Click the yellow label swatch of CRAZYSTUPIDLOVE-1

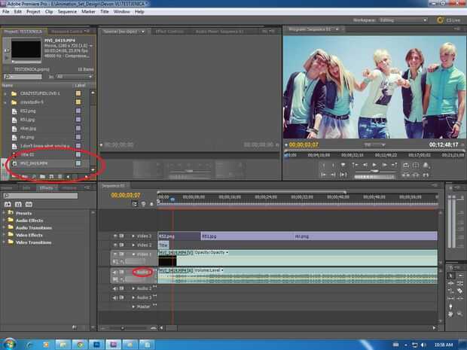pyautogui.click(x=78, y=93)
